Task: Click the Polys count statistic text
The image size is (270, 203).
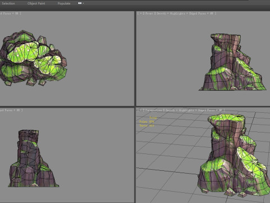Action: coord(147,122)
